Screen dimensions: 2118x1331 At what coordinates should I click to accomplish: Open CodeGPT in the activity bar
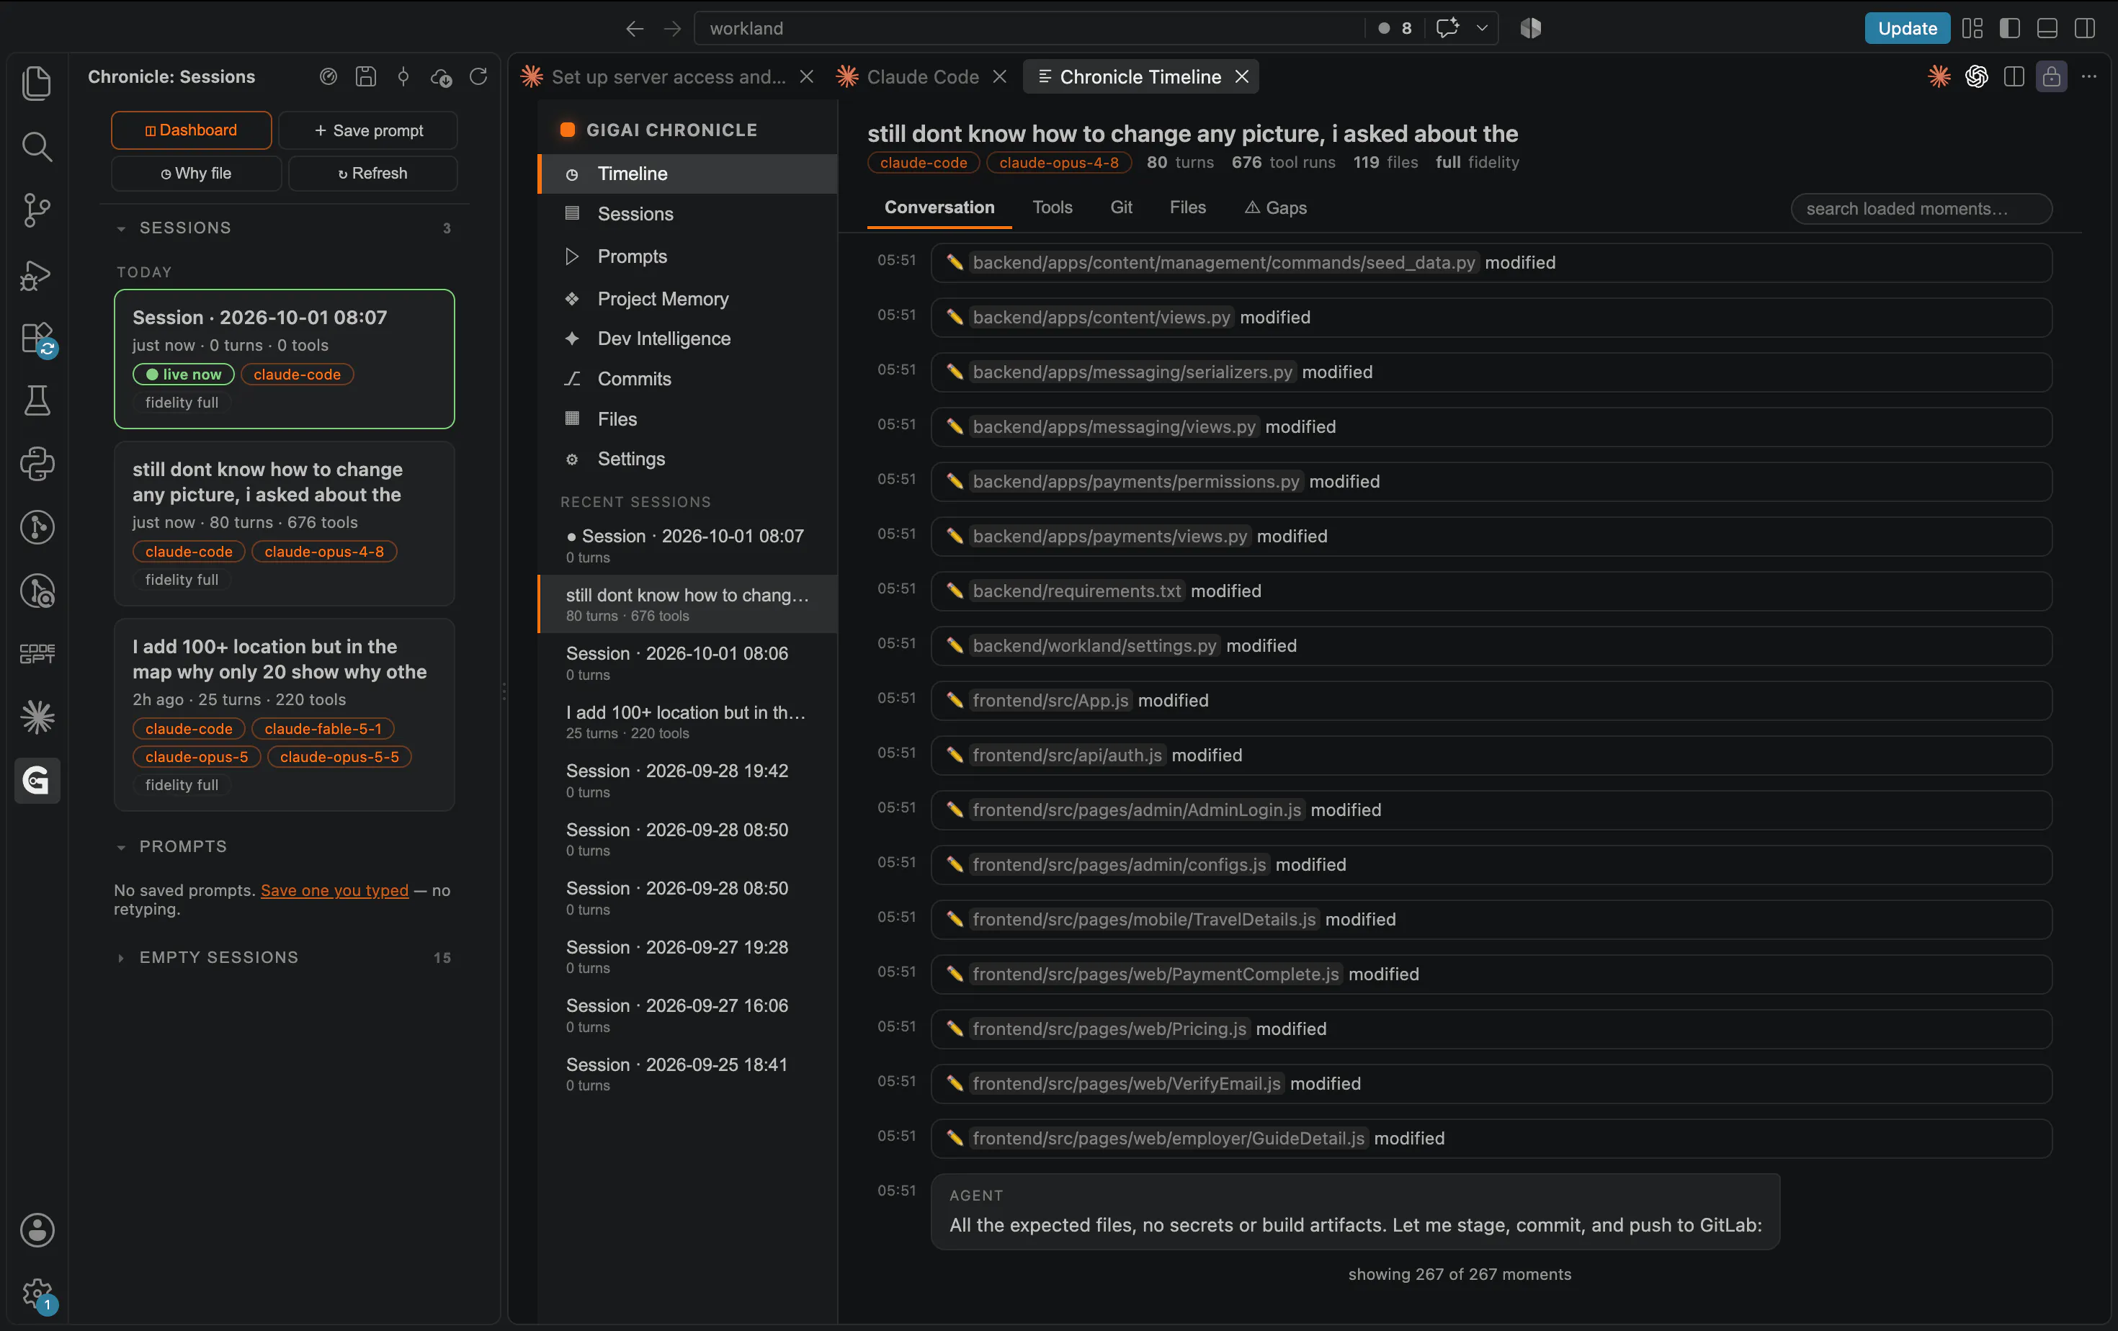(36, 653)
